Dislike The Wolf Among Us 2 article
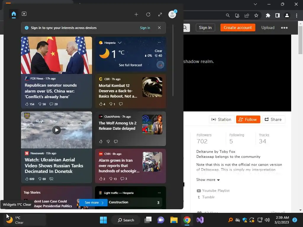The image size is (303, 227). pyautogui.click(x=108, y=142)
